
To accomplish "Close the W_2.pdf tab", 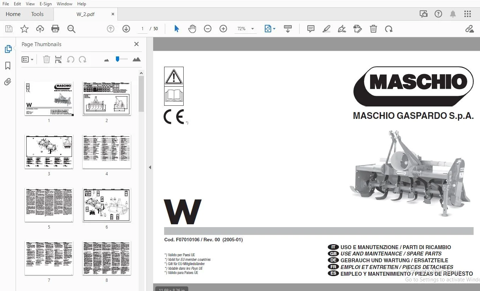I will pyautogui.click(x=113, y=14).
